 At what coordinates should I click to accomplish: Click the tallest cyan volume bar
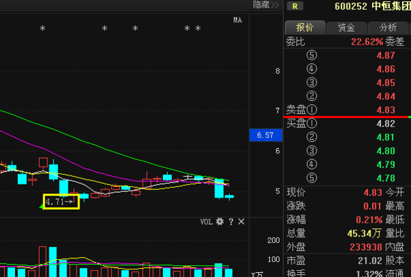(x=53, y=262)
